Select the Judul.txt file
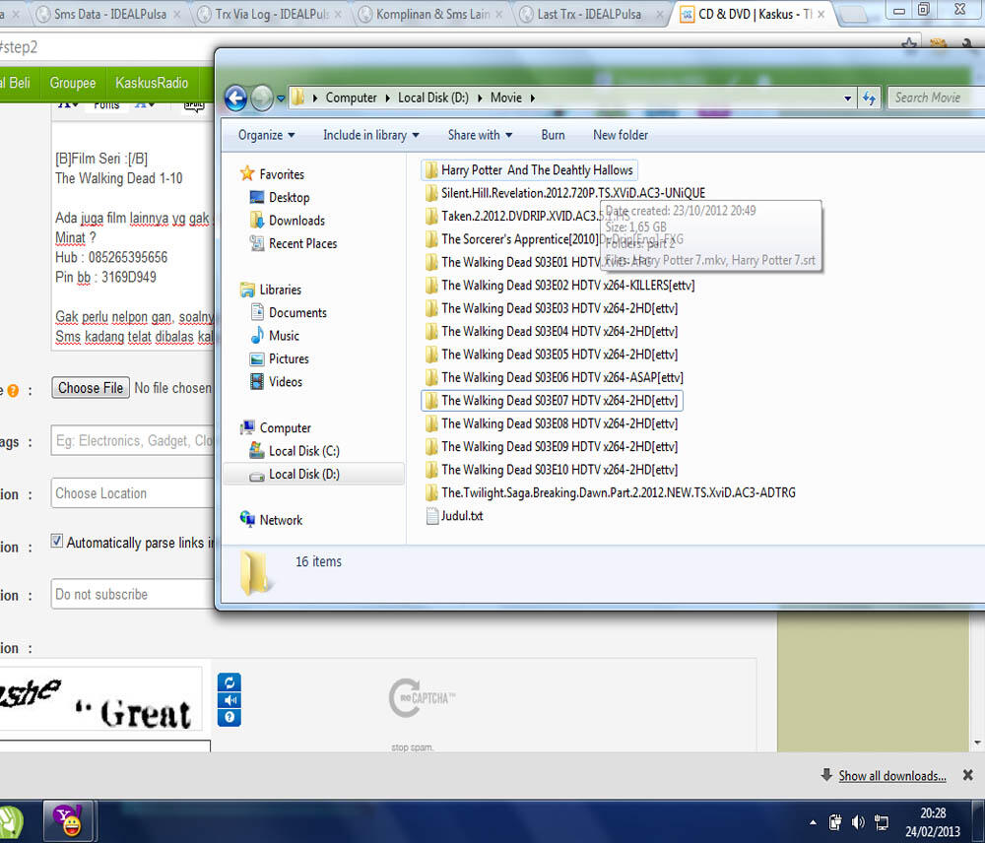This screenshot has width=985, height=843. (x=455, y=516)
